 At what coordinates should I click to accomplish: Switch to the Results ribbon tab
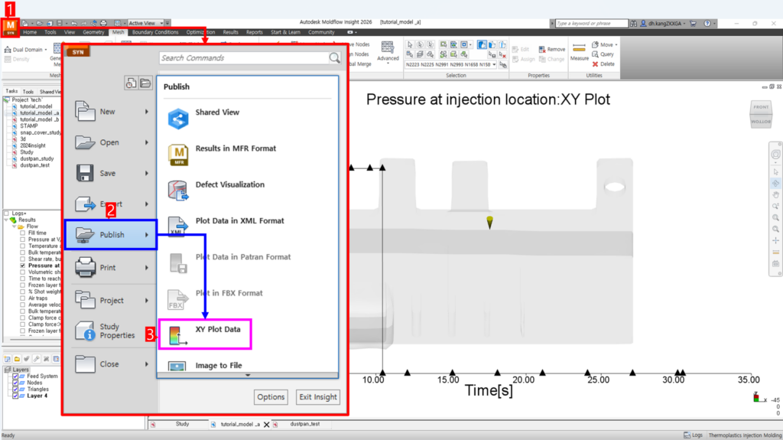(x=230, y=32)
